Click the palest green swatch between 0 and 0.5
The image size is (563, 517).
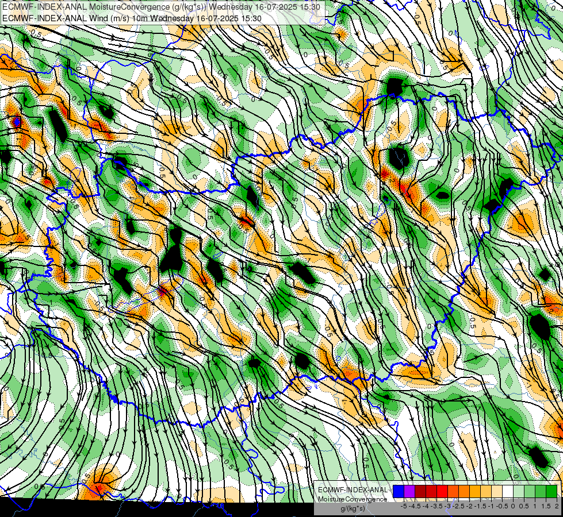pyautogui.click(x=519, y=492)
